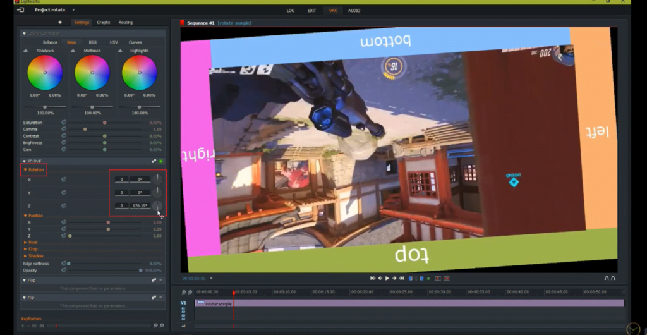Click the exit project icon beside Project rotate
This screenshot has height=335, width=647.
pos(21,10)
